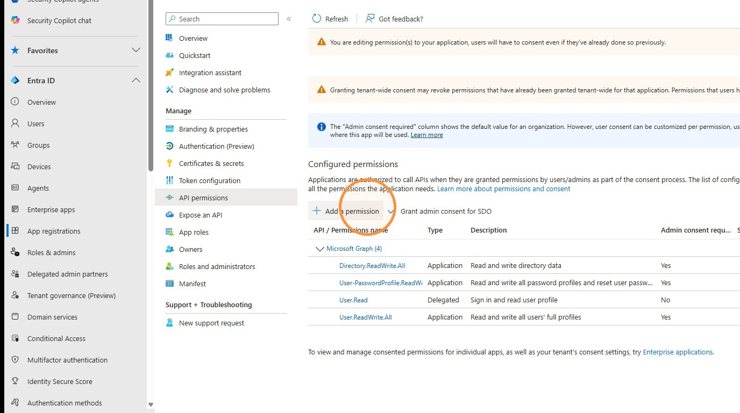Click the Expose an API cloud icon
The image size is (740, 413).
170,215
